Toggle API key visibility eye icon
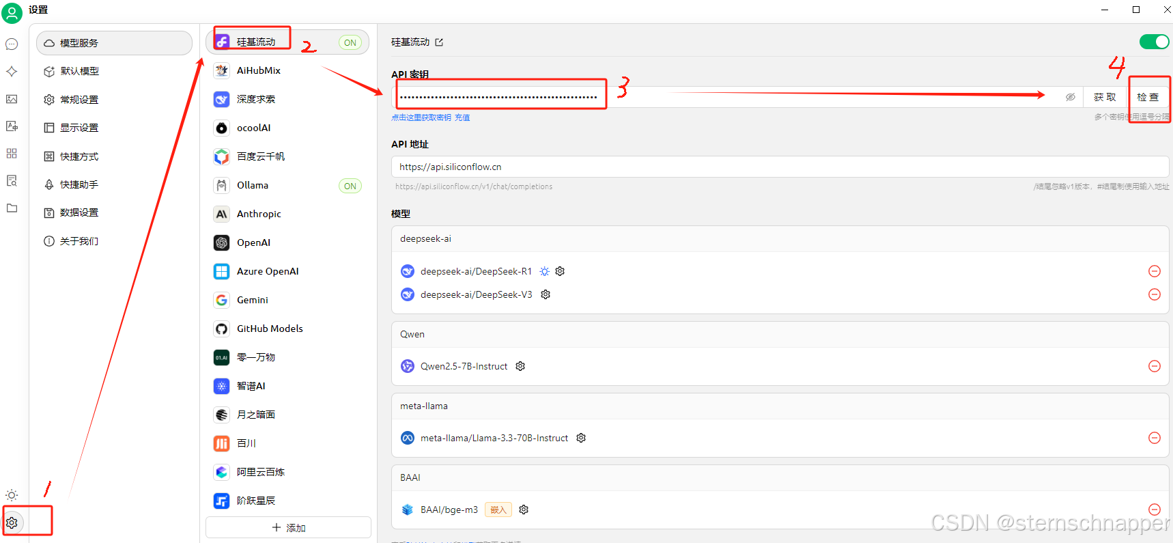This screenshot has width=1173, height=543. 1071,97
